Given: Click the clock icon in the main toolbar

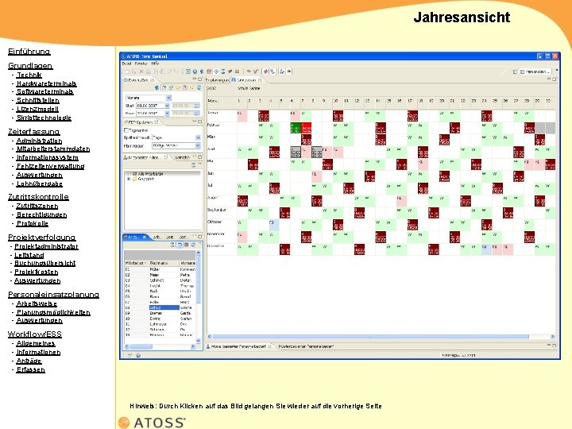Looking at the screenshot, I should [216, 71].
